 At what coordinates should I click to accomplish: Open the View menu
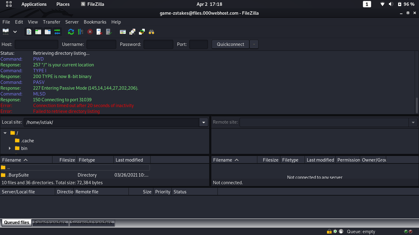point(33,22)
